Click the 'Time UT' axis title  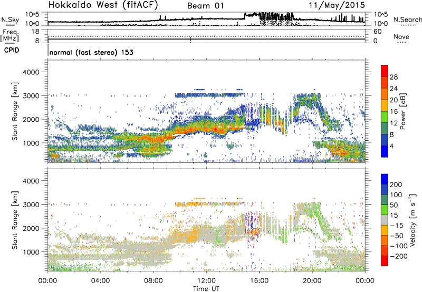[206, 288]
